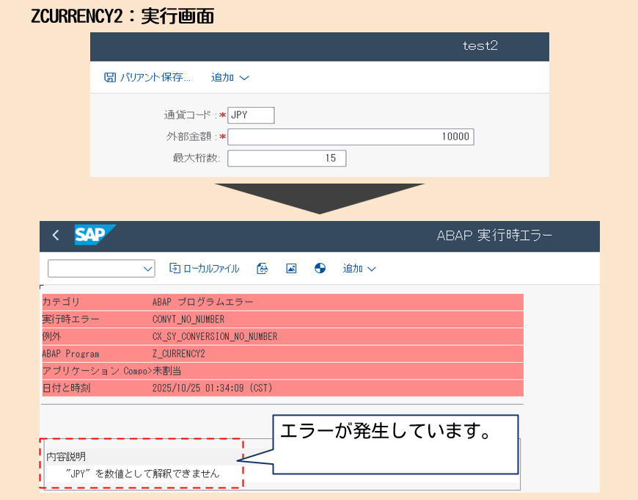The width and height of the screenshot is (638, 500).
Task: Click the 最大桁数 field showing 15
Action: click(287, 159)
